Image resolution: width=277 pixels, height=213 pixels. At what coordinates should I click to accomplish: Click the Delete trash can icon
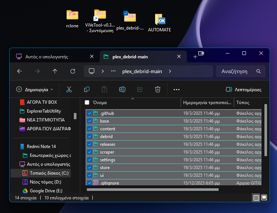(158, 89)
